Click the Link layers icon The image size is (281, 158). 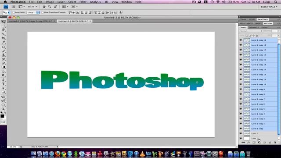pos(243,142)
